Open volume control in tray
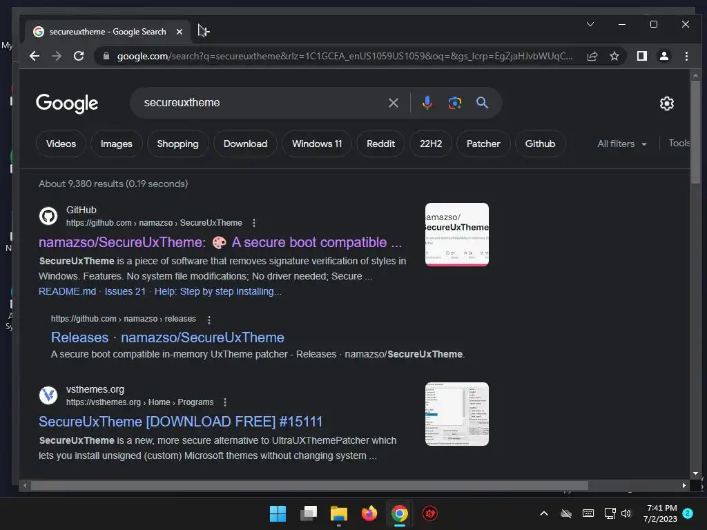Screen dimensions: 707x530 pos(626,513)
